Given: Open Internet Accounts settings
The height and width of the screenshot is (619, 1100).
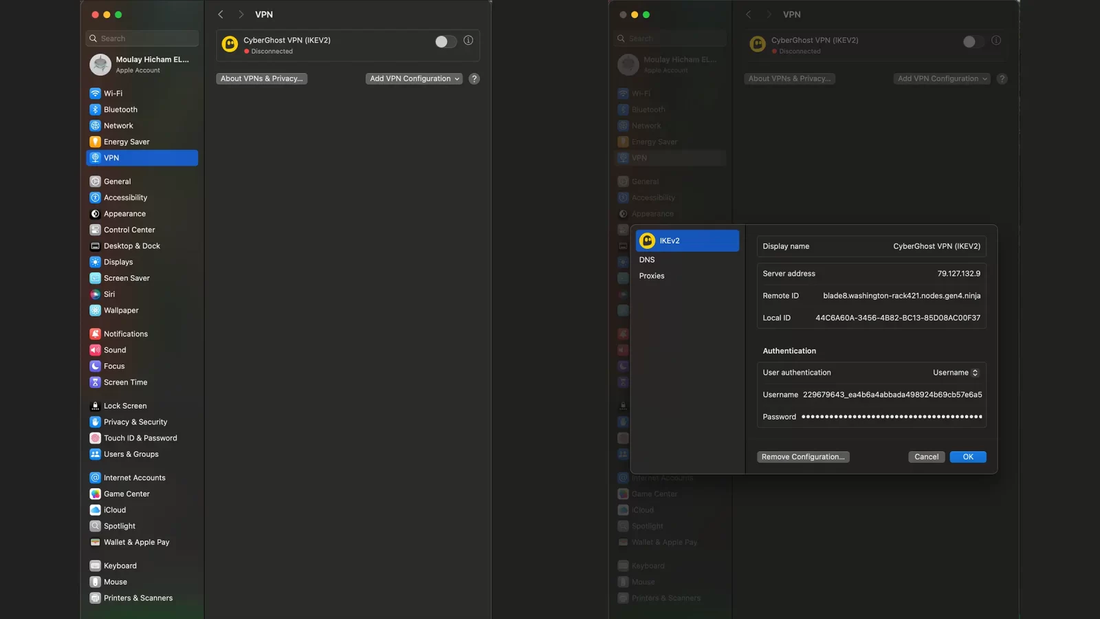Looking at the screenshot, I should (142, 477).
